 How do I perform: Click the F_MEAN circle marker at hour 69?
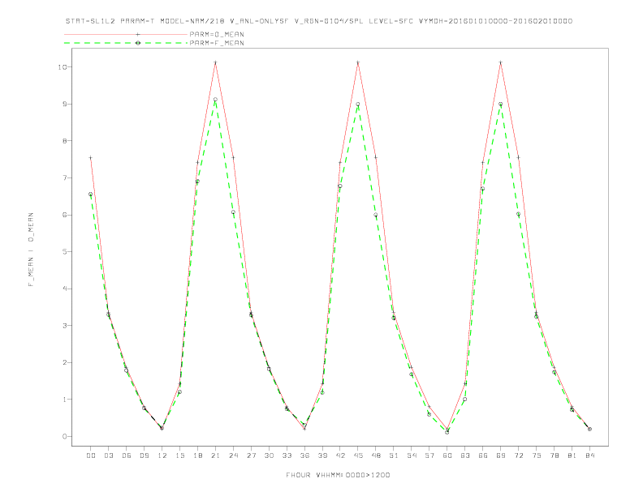[x=501, y=105]
